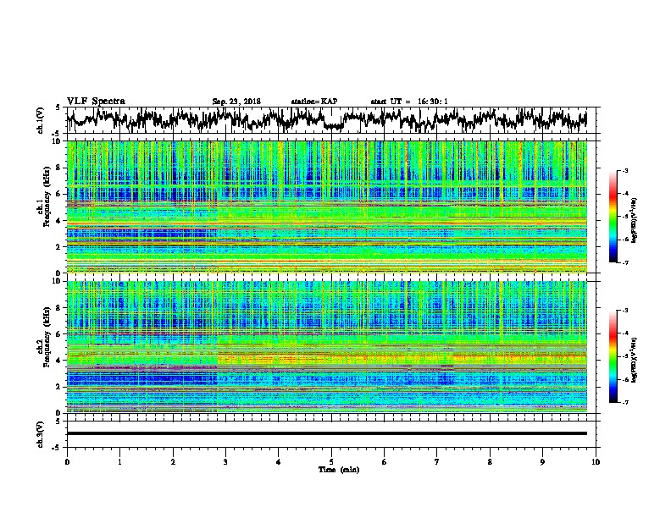Image resolution: width=671 pixels, height=518 pixels.
Task: Click time axis tick label "3"
Action: (x=225, y=462)
